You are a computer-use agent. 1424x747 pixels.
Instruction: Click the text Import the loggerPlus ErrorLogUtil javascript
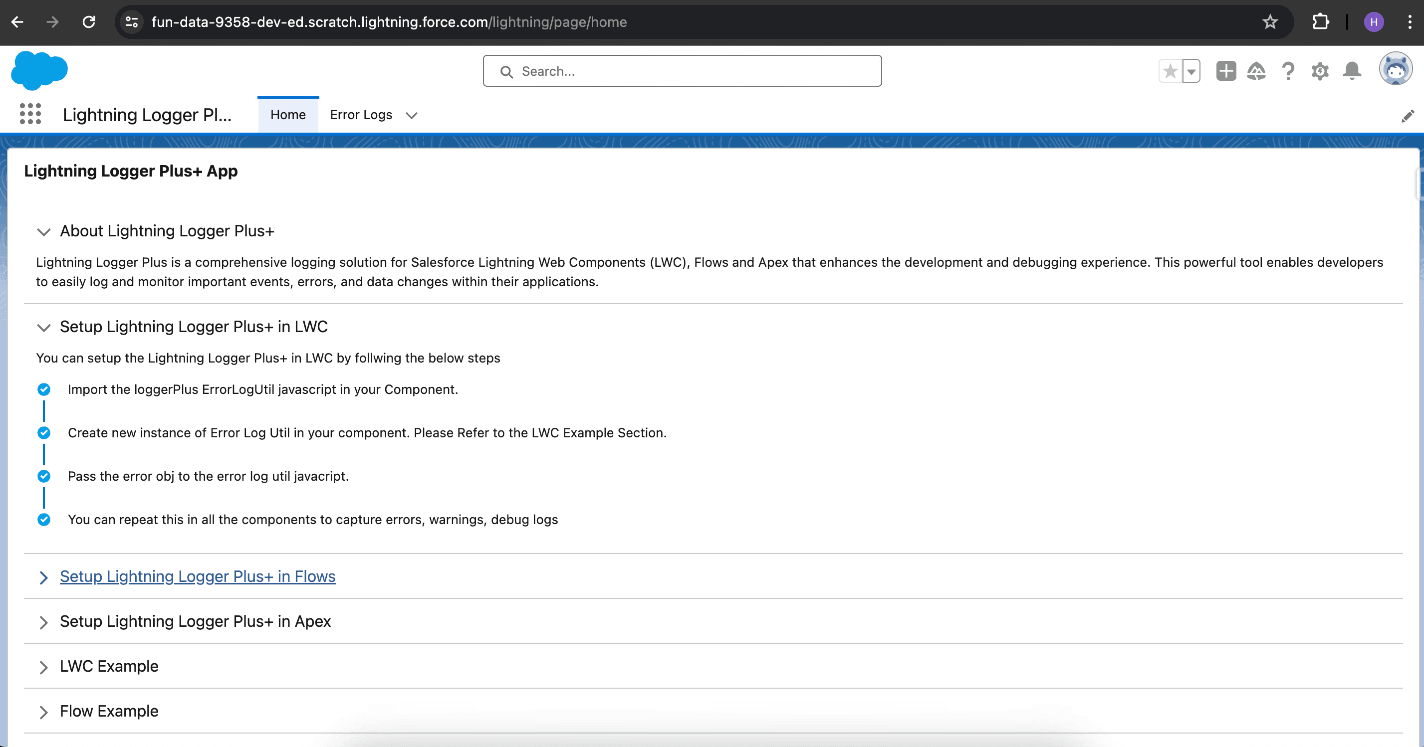[x=263, y=389]
